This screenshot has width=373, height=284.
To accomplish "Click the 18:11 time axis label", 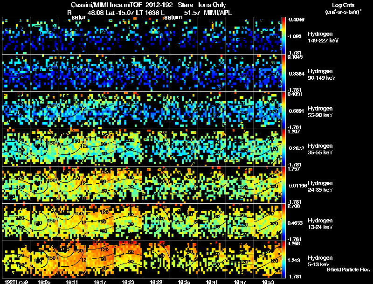I will pos(72,282).
